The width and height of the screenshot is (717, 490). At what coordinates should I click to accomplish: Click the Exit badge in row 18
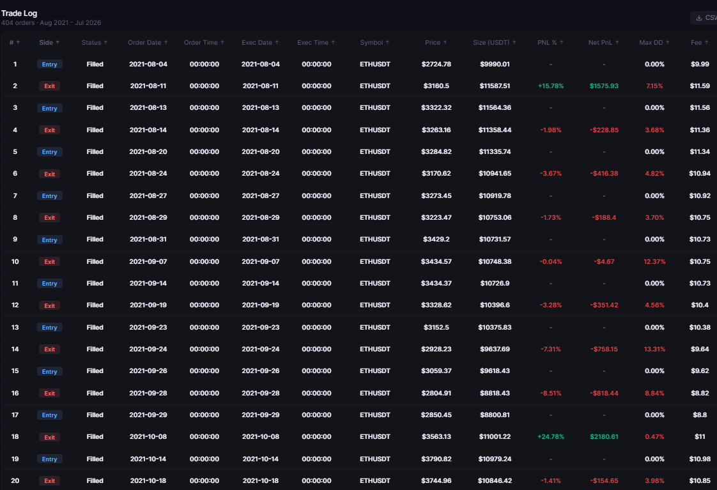49,438
